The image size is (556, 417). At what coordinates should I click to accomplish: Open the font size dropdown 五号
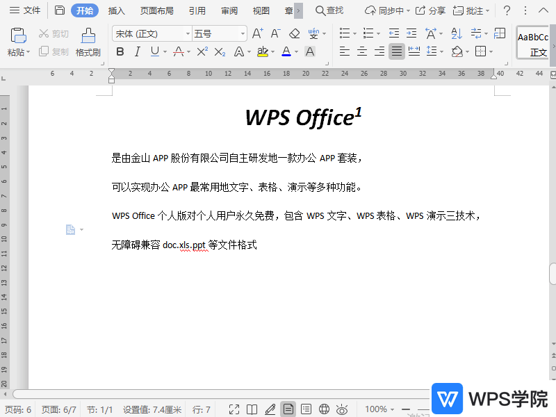pos(220,33)
